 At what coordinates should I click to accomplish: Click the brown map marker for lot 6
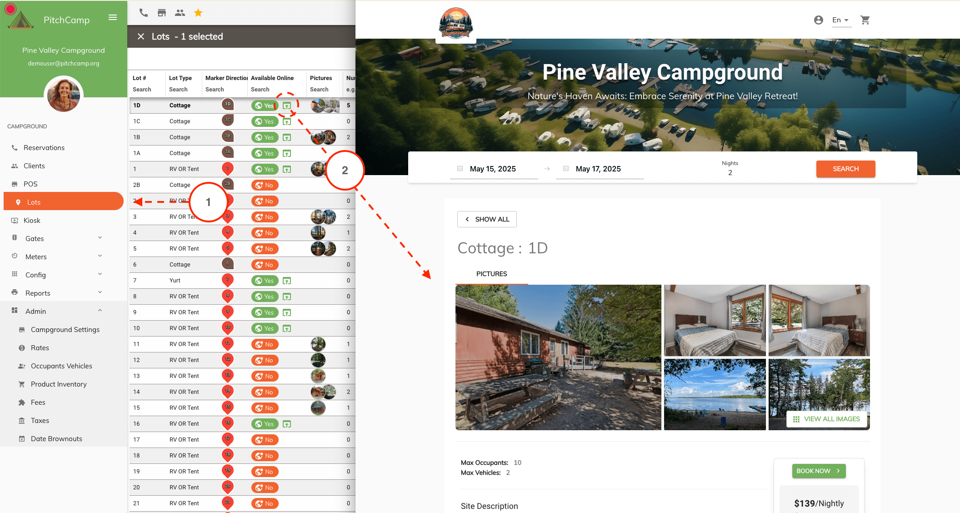[x=228, y=264]
